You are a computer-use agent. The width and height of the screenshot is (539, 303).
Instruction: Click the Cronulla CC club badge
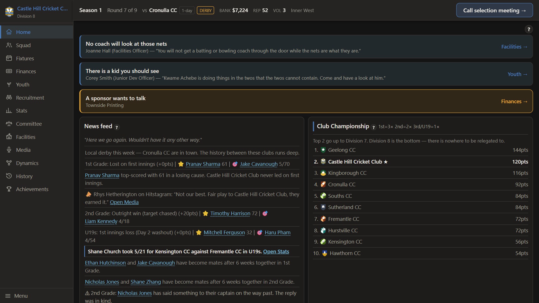point(323,184)
